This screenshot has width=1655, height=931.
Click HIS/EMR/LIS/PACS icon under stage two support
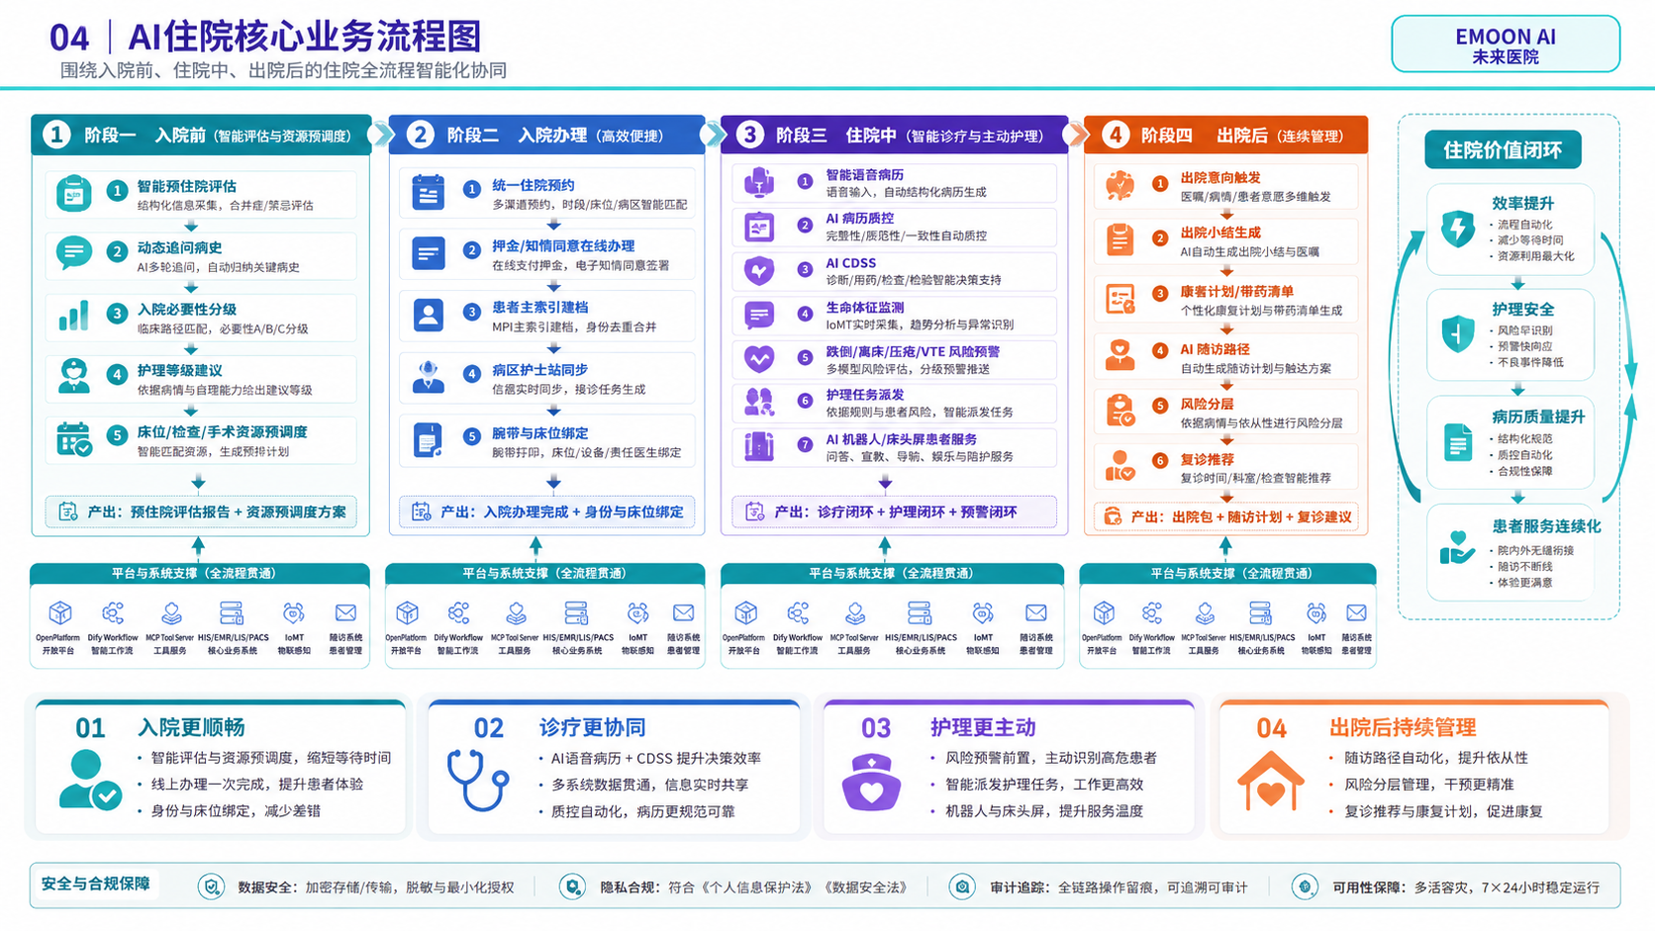click(576, 613)
